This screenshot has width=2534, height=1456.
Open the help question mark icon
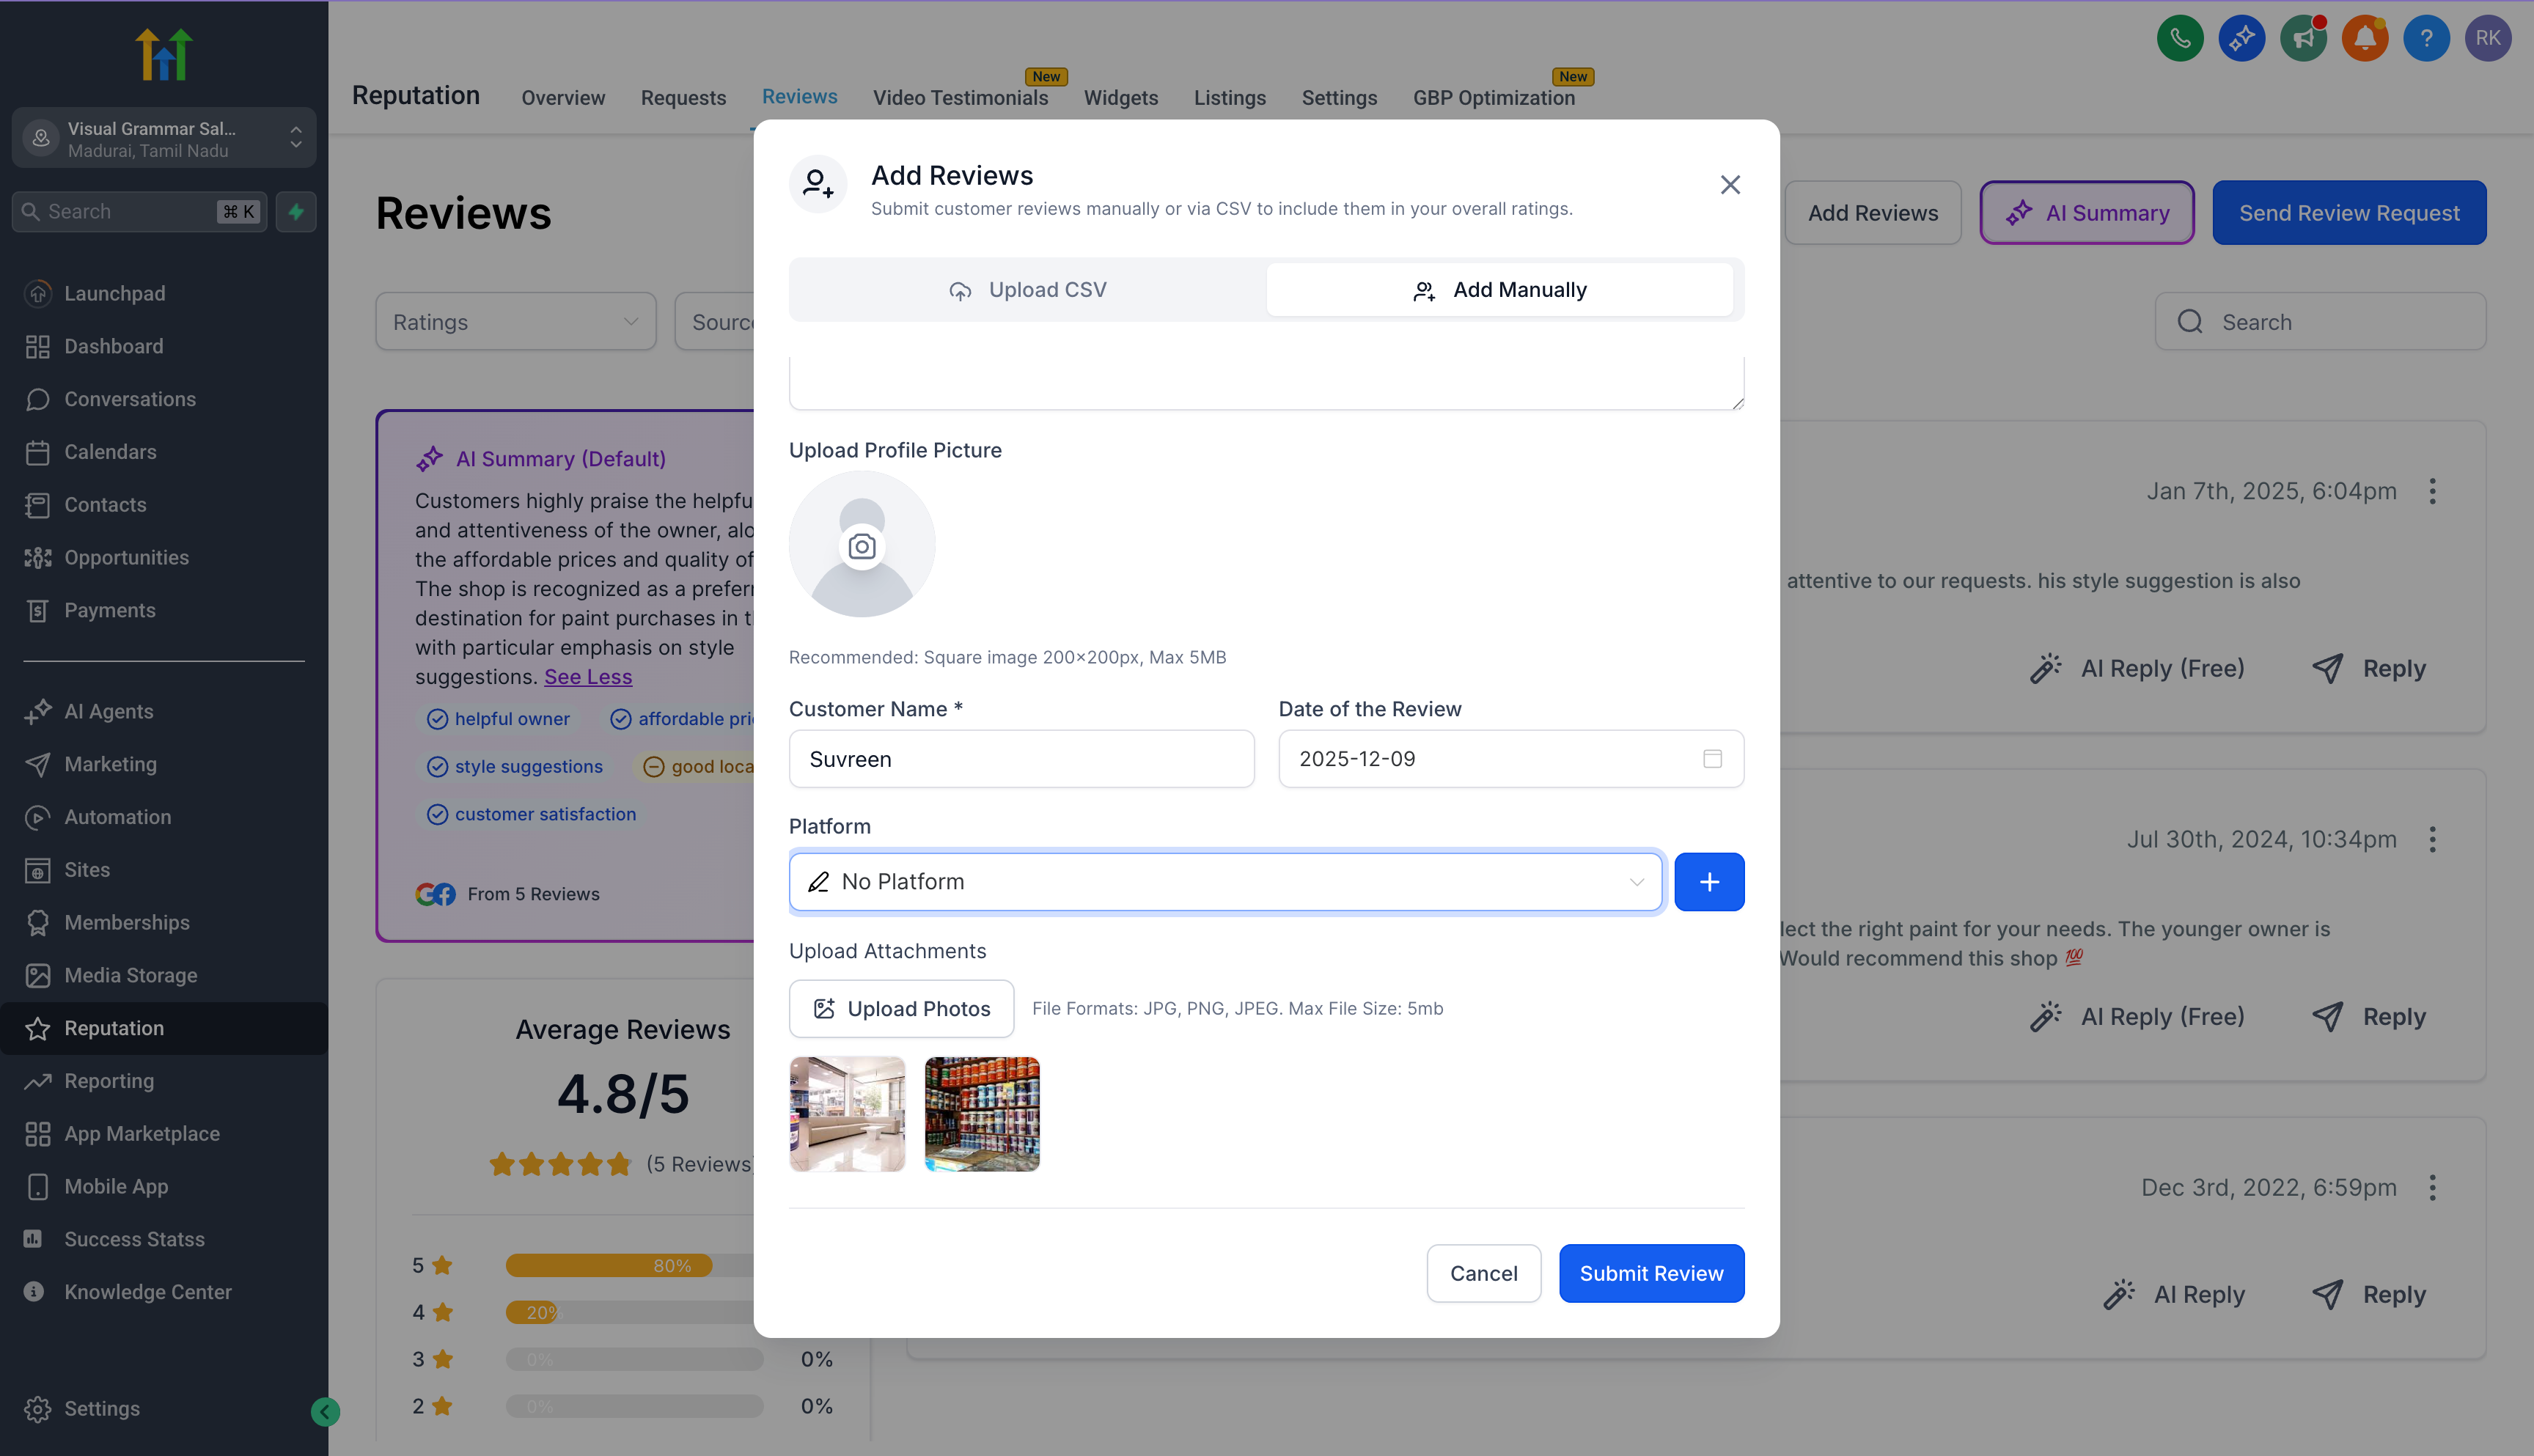[2427, 38]
